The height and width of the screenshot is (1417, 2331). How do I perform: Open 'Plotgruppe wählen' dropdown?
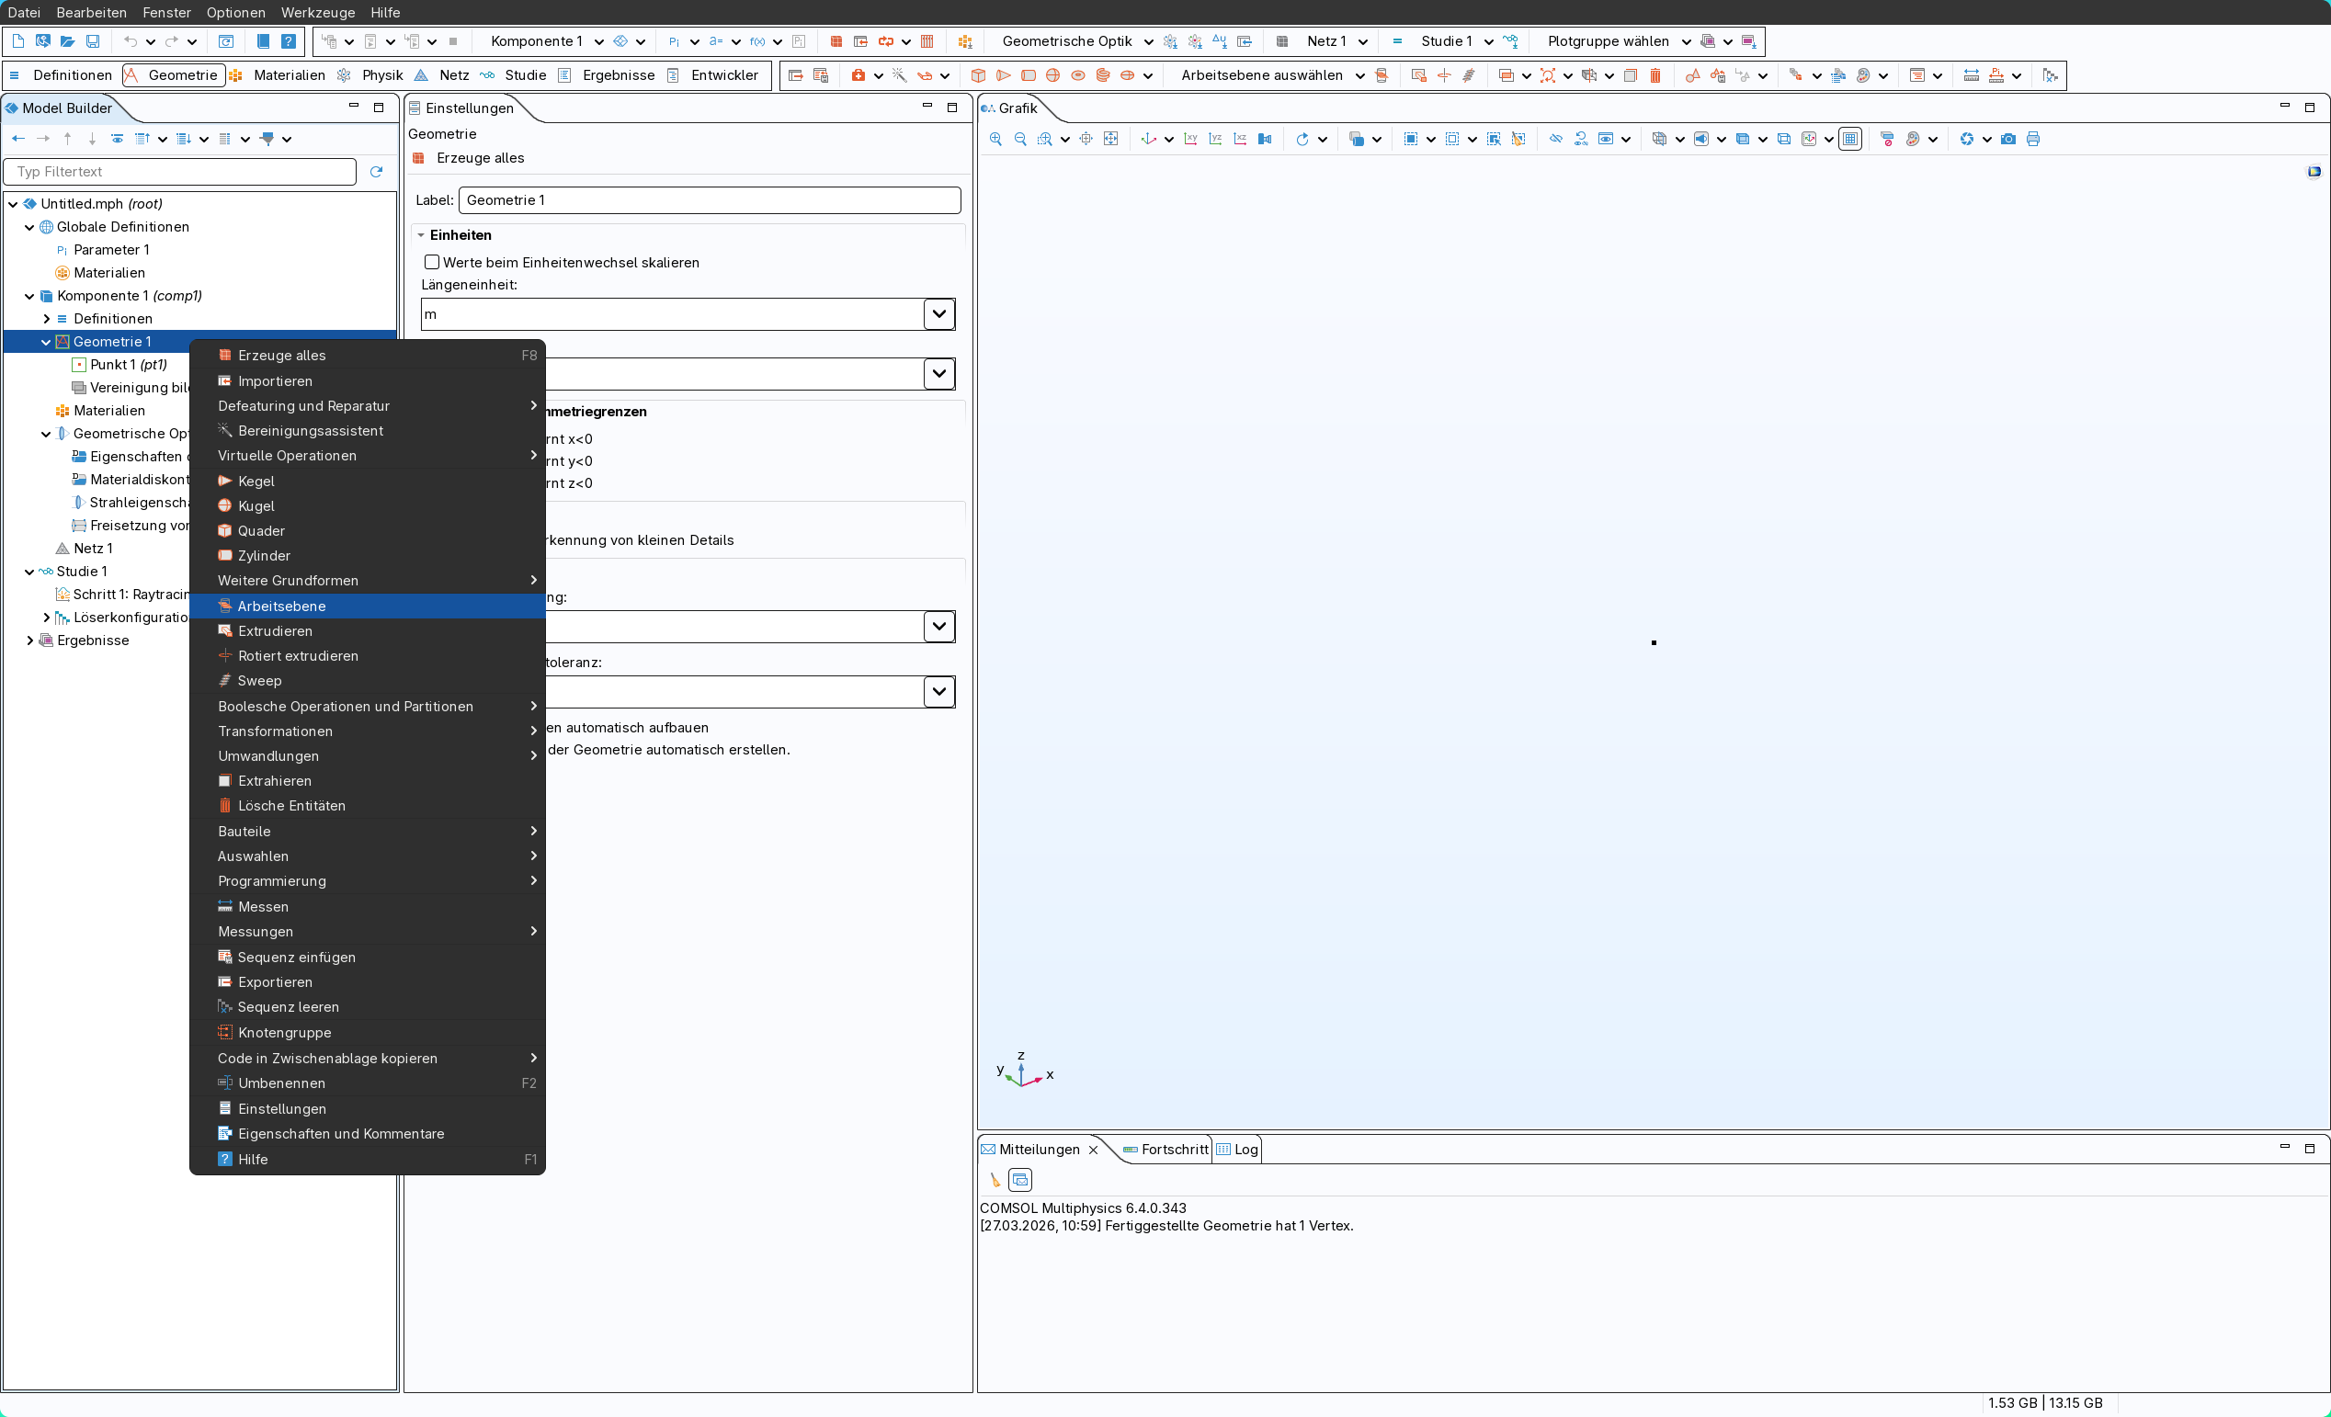(1685, 41)
